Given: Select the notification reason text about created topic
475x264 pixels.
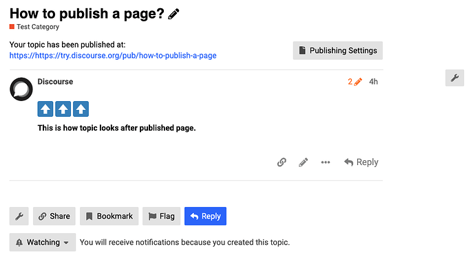Looking at the screenshot, I should (184, 243).
